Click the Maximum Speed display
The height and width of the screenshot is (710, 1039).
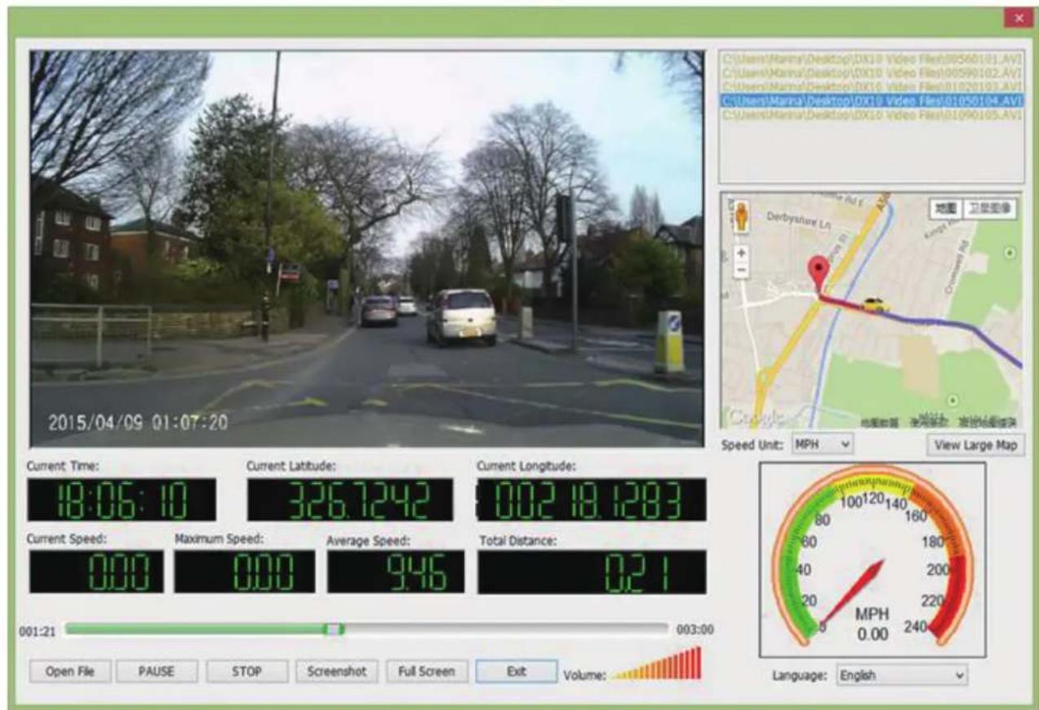point(244,572)
